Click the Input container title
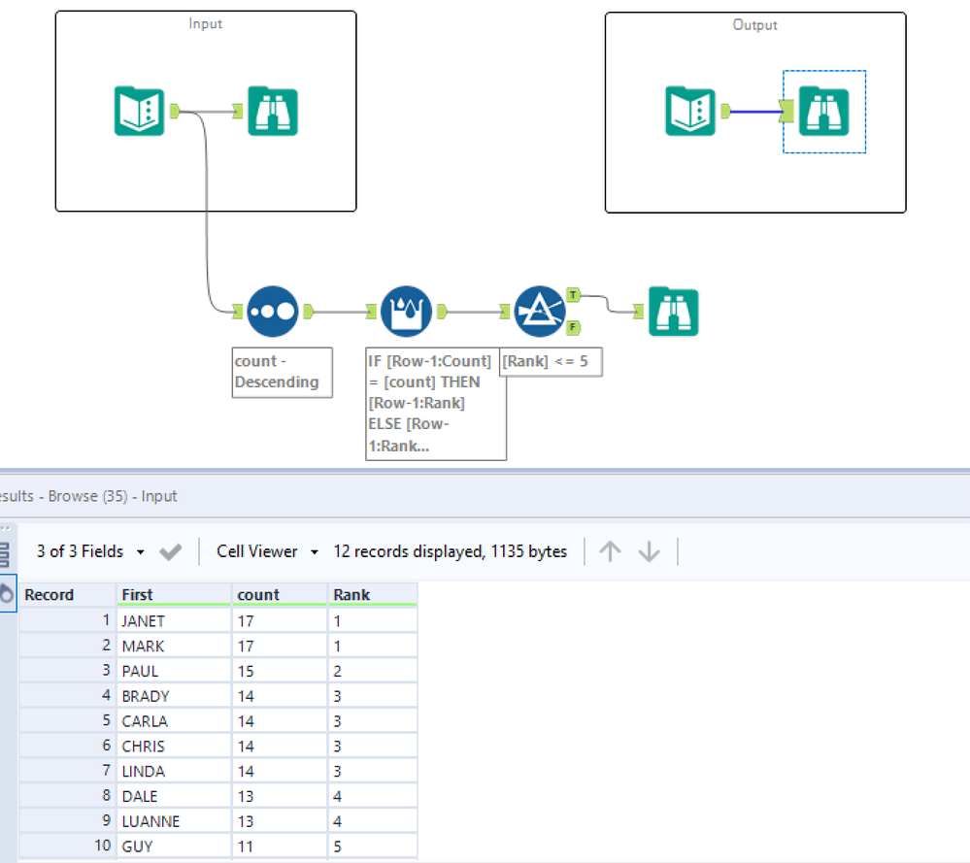The image size is (970, 863). click(206, 23)
